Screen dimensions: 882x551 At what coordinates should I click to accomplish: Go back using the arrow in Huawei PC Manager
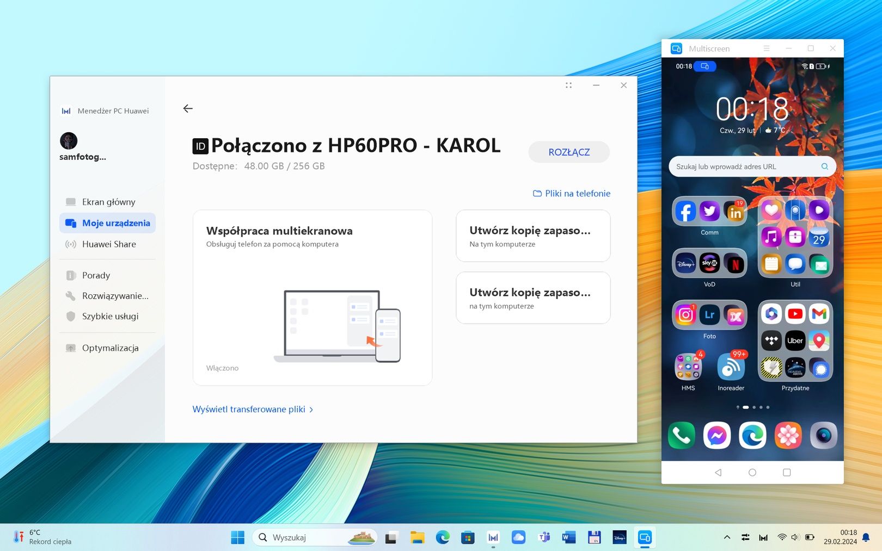(188, 109)
